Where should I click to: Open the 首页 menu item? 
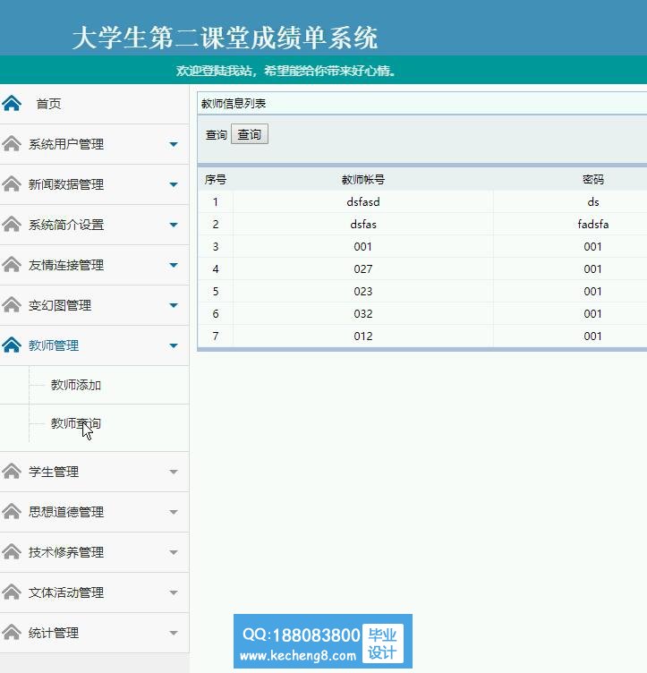point(48,104)
